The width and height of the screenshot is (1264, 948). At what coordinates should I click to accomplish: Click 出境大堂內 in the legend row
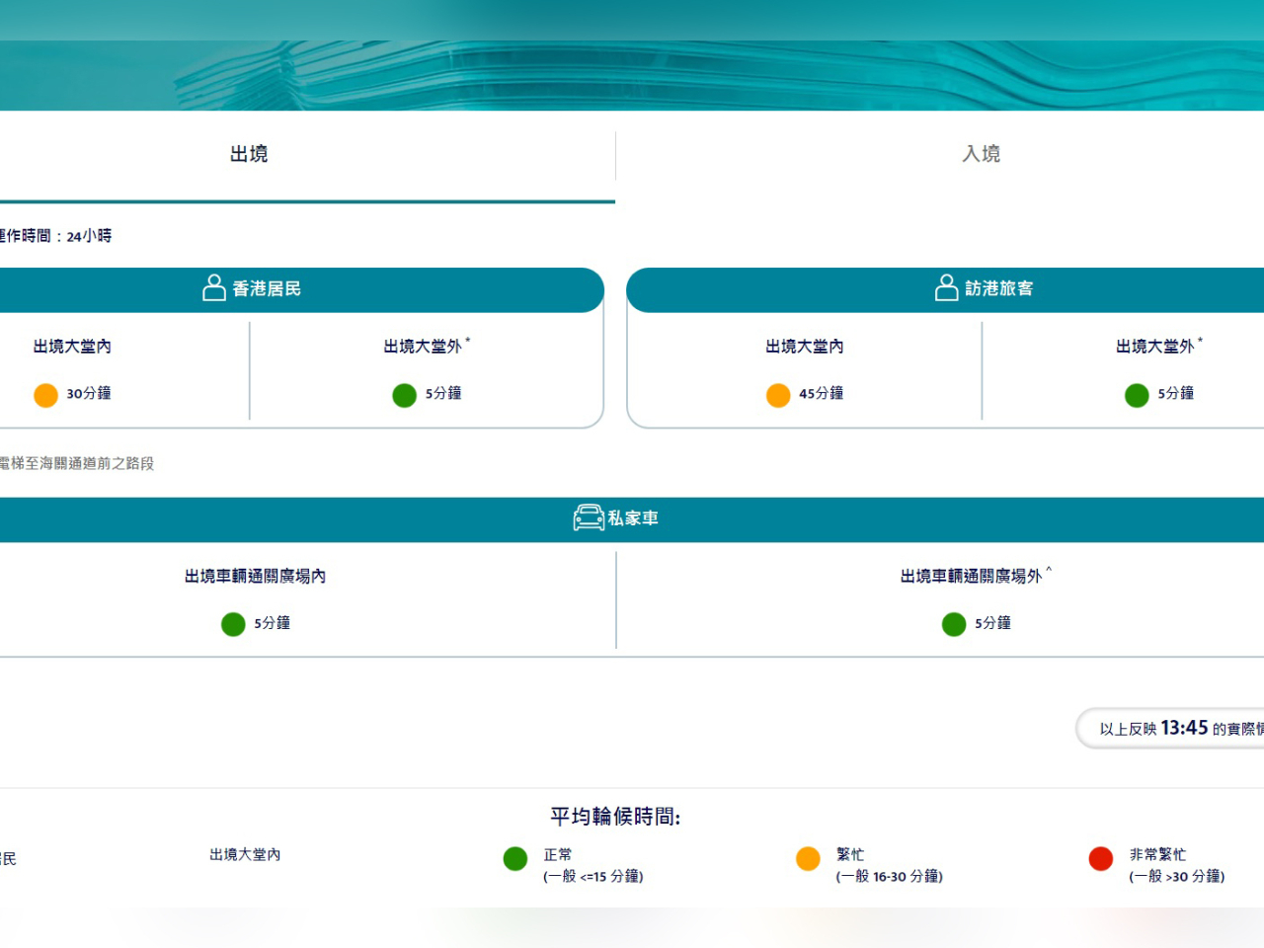coord(245,855)
